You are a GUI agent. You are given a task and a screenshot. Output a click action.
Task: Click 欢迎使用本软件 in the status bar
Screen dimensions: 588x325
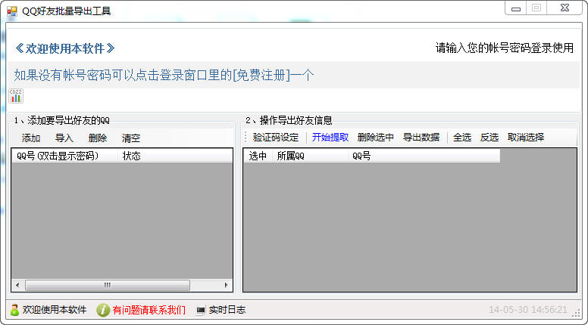(55, 310)
